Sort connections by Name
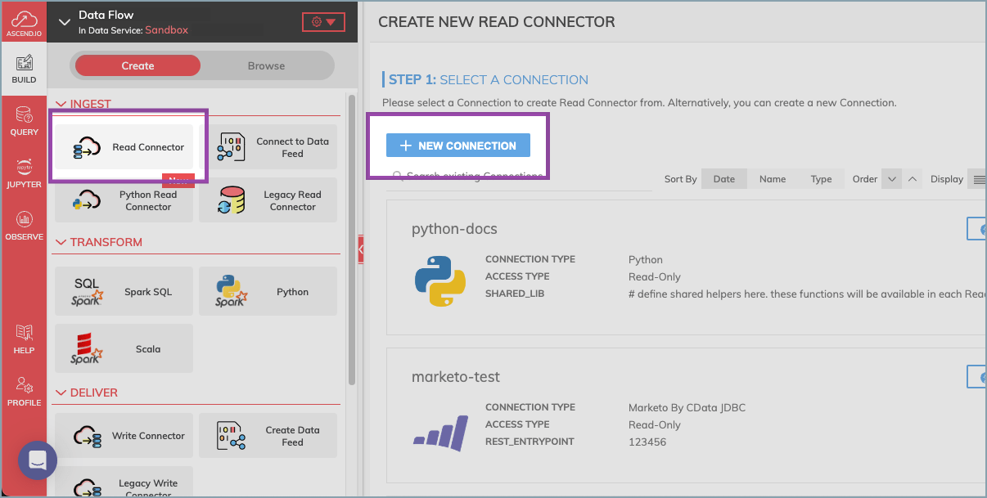Viewport: 987px width, 498px height. click(773, 178)
